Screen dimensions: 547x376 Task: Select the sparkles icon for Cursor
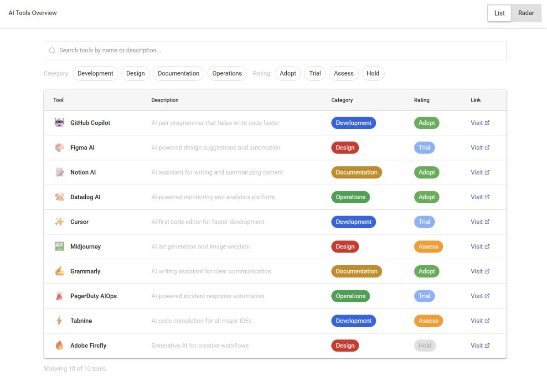point(60,221)
